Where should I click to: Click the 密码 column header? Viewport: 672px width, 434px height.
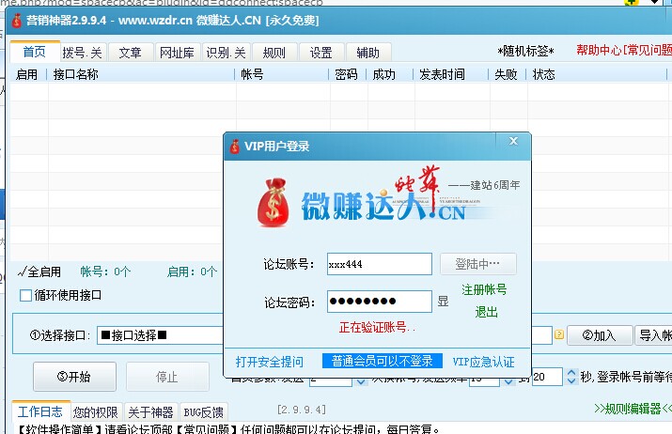click(346, 74)
